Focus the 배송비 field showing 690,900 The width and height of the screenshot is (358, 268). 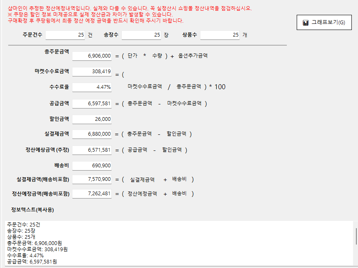pos(92,166)
